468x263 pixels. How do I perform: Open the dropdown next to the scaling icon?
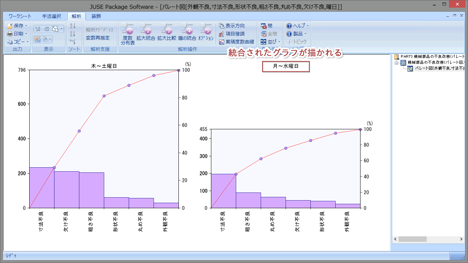pos(61,28)
